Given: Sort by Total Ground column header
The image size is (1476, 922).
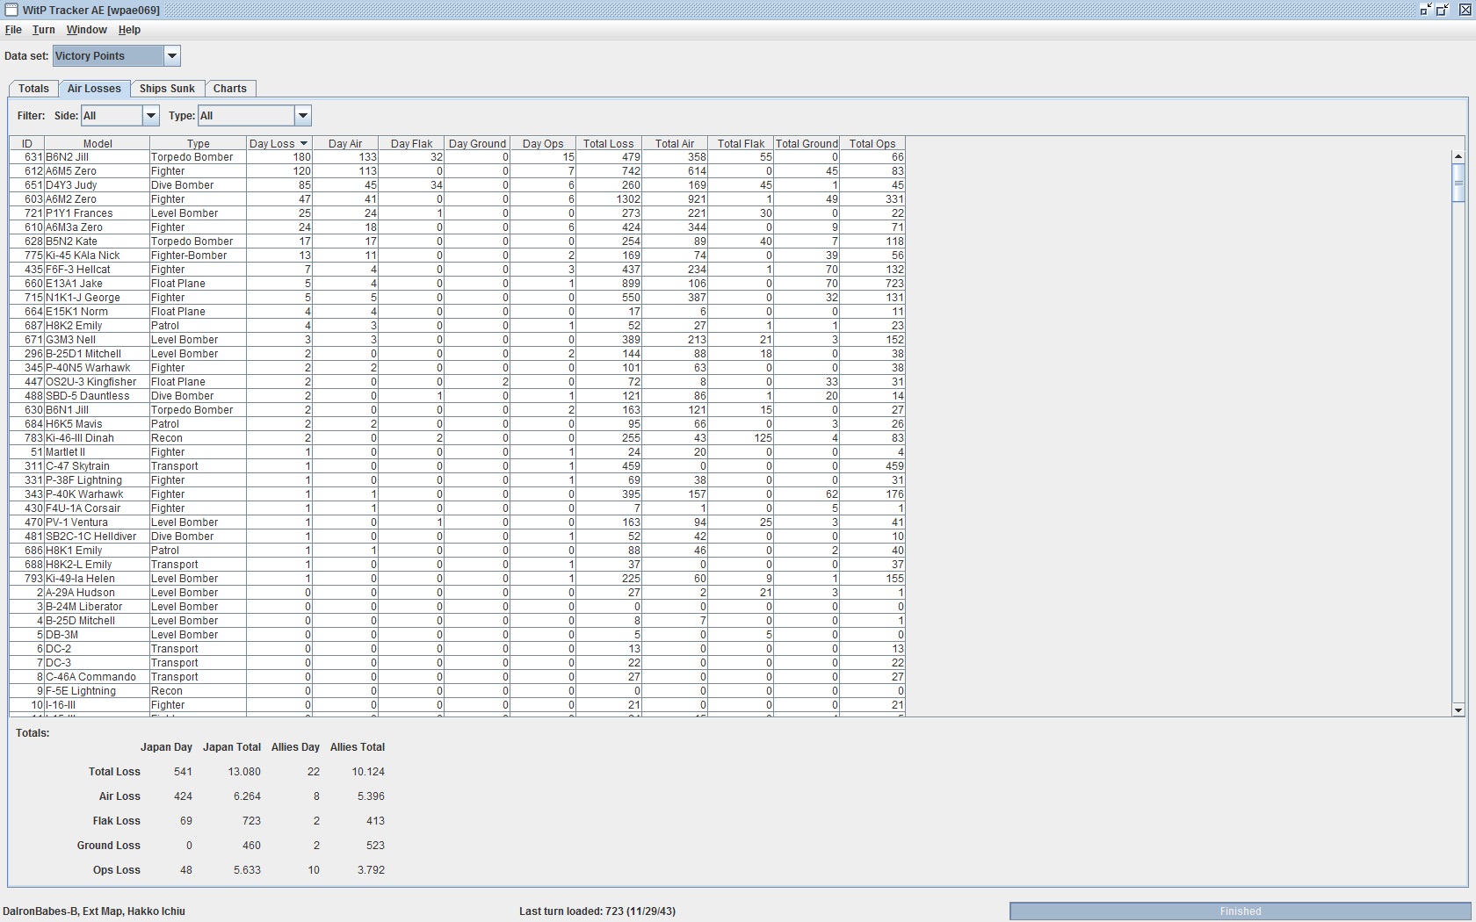Looking at the screenshot, I should (807, 144).
